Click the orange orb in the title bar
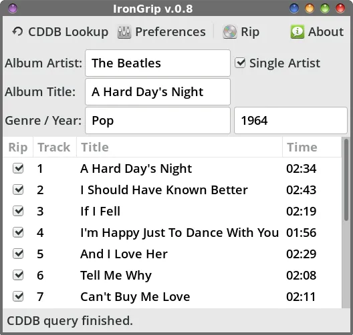The width and height of the screenshot is (353, 335). 310,9
